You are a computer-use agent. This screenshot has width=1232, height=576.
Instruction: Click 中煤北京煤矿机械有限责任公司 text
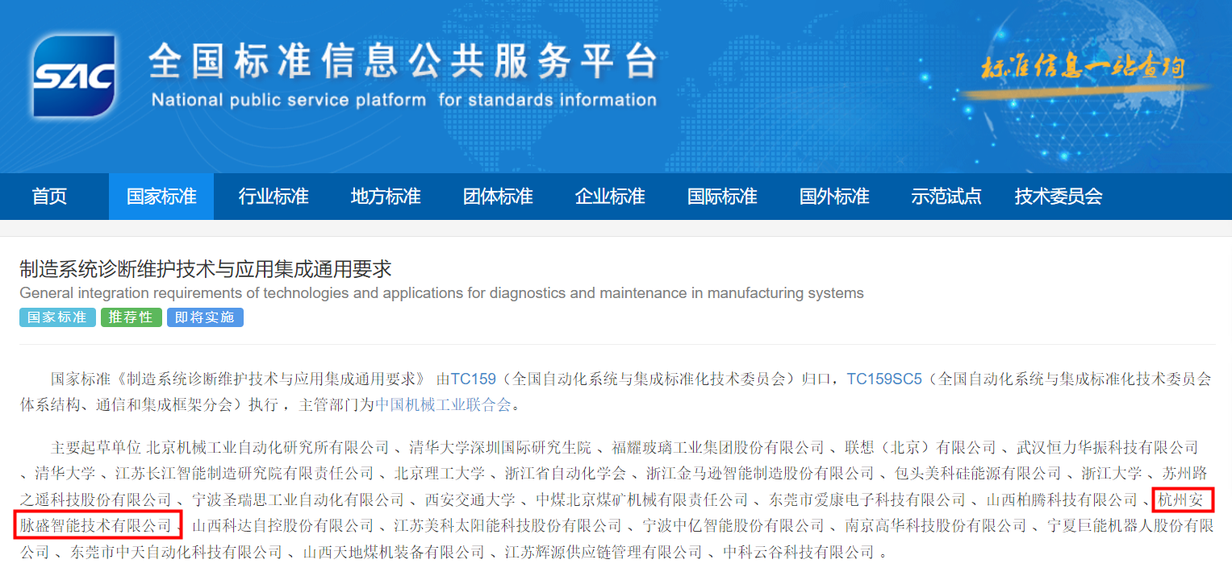tap(641, 501)
